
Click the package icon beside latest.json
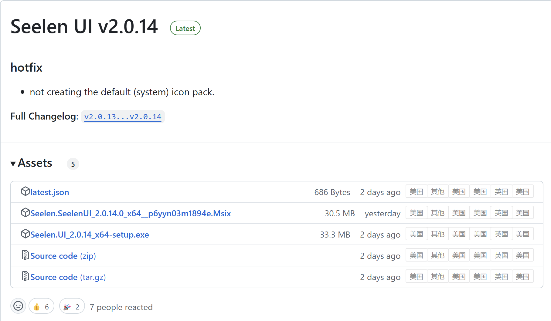point(25,191)
